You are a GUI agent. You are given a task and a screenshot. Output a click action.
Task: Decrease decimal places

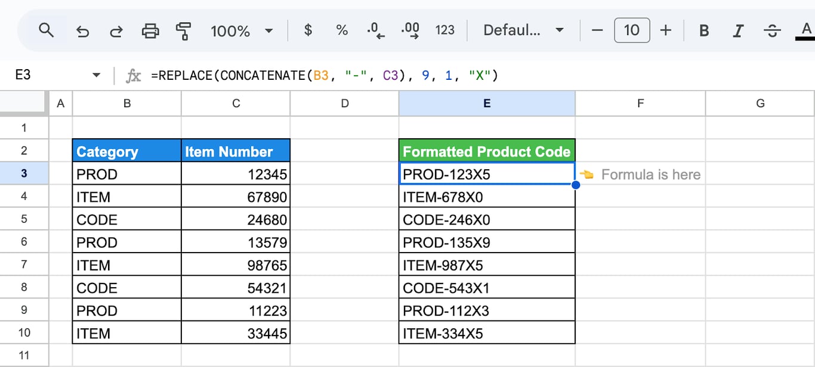tap(375, 30)
